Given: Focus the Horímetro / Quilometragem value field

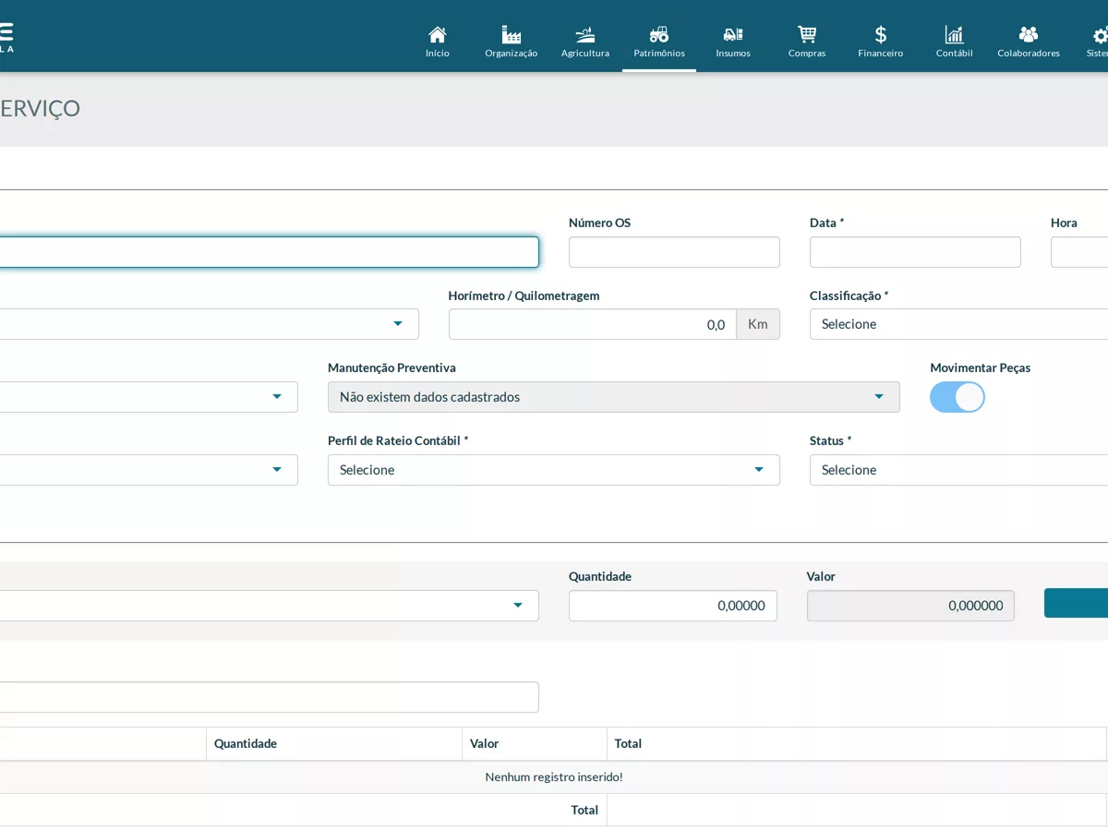Looking at the screenshot, I should (x=593, y=324).
